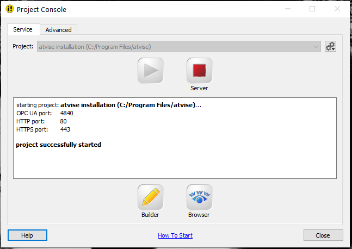Screen dimensions: 352x249
Task: Launch the Browser with the www eye icon
Action: [x=199, y=197]
